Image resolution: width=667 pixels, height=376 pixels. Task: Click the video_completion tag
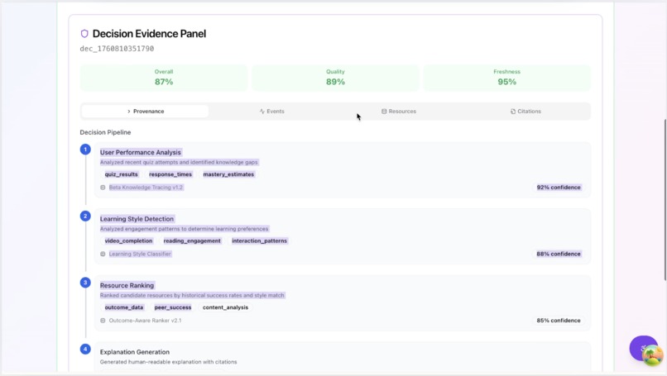point(128,241)
